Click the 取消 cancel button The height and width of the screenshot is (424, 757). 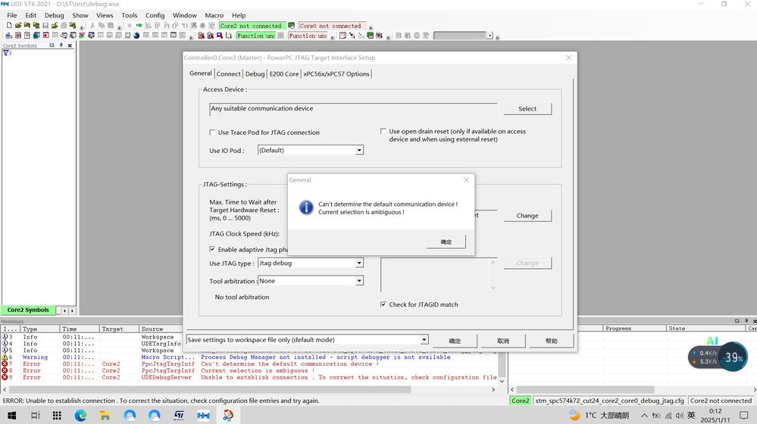503,341
